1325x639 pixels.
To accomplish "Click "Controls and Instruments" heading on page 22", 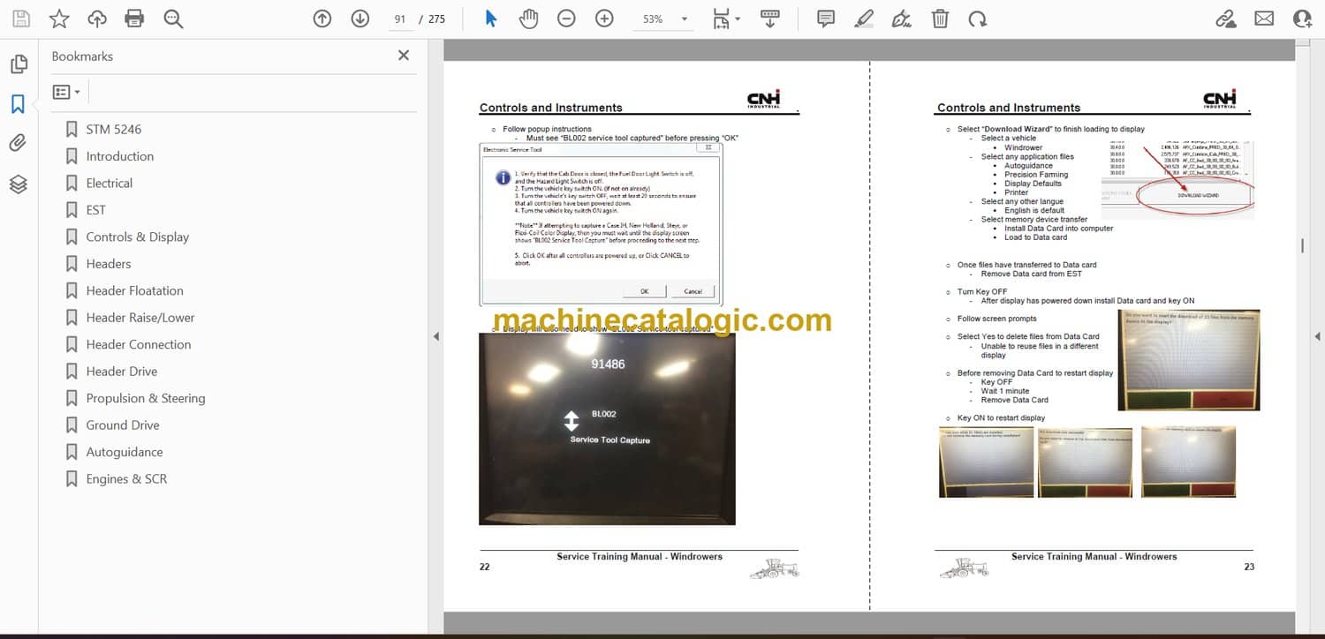I will [551, 108].
